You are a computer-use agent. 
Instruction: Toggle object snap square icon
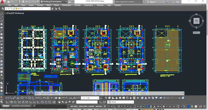click(x=135, y=106)
